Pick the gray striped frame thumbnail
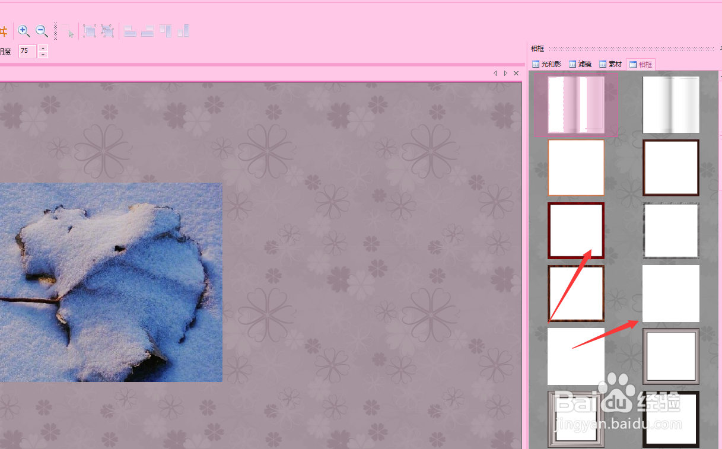Screen dimensions: 722x449 tap(671, 104)
